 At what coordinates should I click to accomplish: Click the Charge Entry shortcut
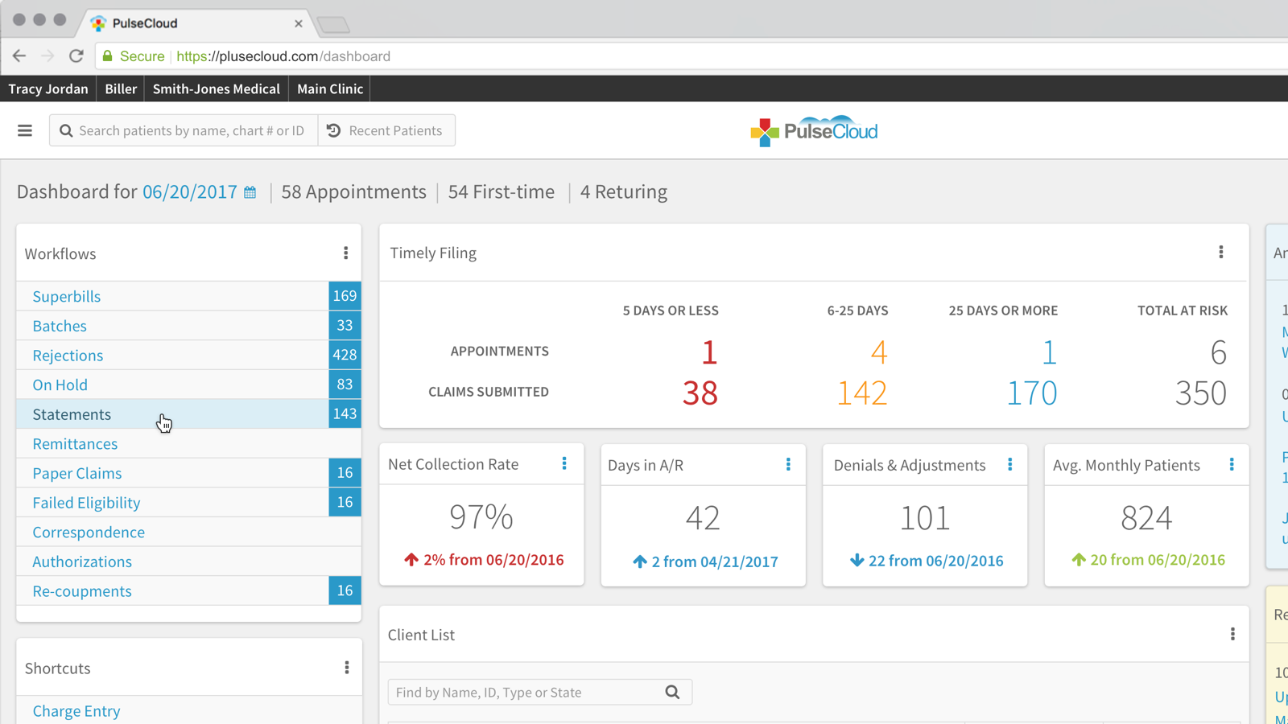76,711
